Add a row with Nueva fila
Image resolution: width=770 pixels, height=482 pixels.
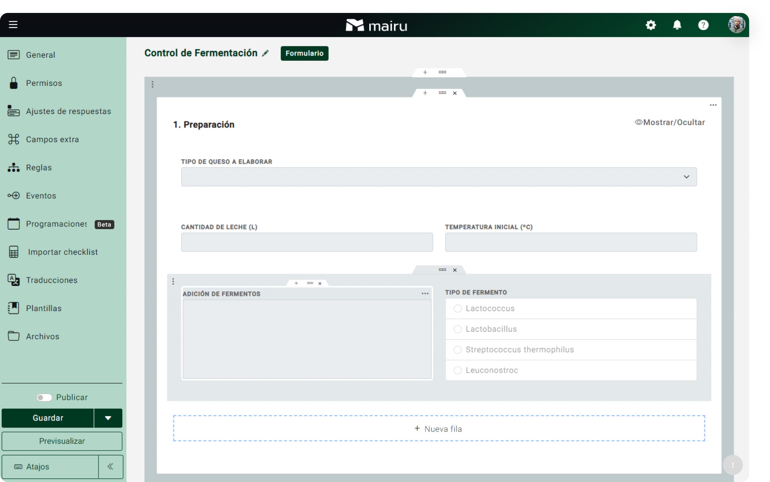pos(439,428)
